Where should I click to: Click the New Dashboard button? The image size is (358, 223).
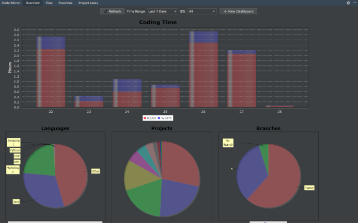click(x=238, y=11)
